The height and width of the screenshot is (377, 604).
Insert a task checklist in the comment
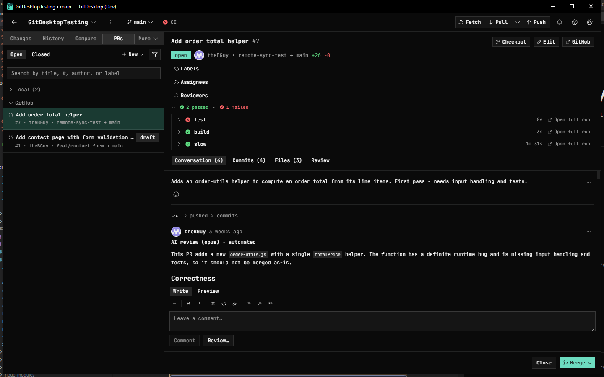271,304
